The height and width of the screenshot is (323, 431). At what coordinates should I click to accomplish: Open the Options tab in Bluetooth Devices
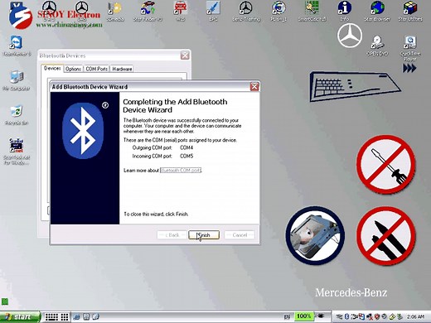73,69
